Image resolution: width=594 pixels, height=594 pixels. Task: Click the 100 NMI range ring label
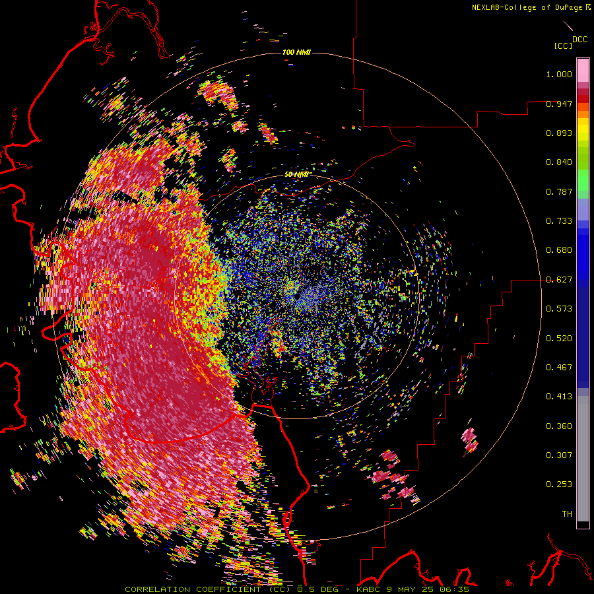click(296, 52)
